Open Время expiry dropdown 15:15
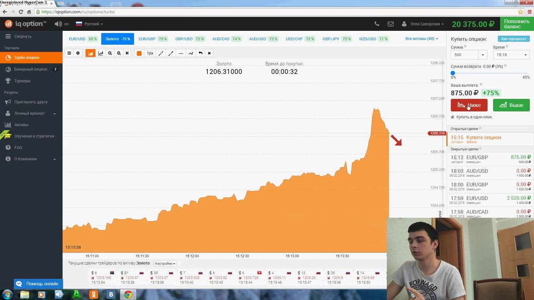 click(511, 55)
